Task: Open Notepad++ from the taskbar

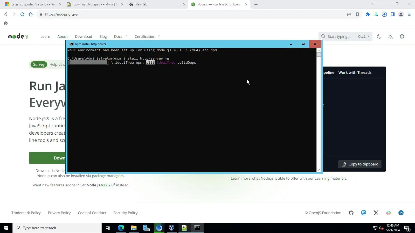Action: (x=184, y=228)
